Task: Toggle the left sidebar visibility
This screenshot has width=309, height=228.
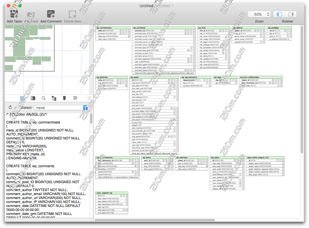Action: click(x=279, y=14)
